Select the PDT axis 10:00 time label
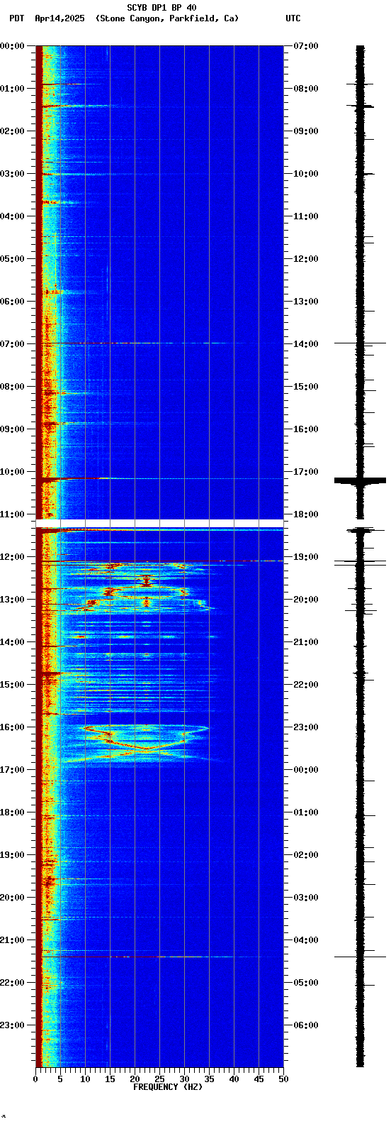Screen dimensions: 391x1124 13,472
